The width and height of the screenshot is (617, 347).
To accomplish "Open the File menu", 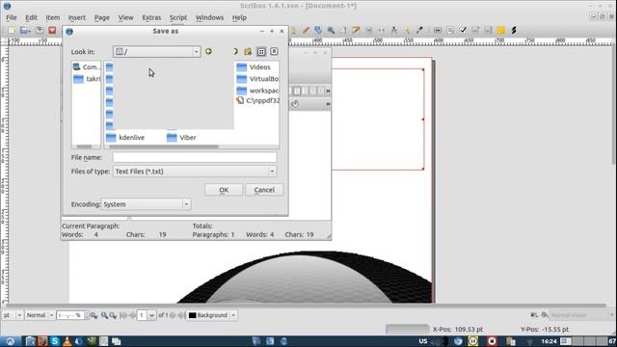I will (12, 17).
